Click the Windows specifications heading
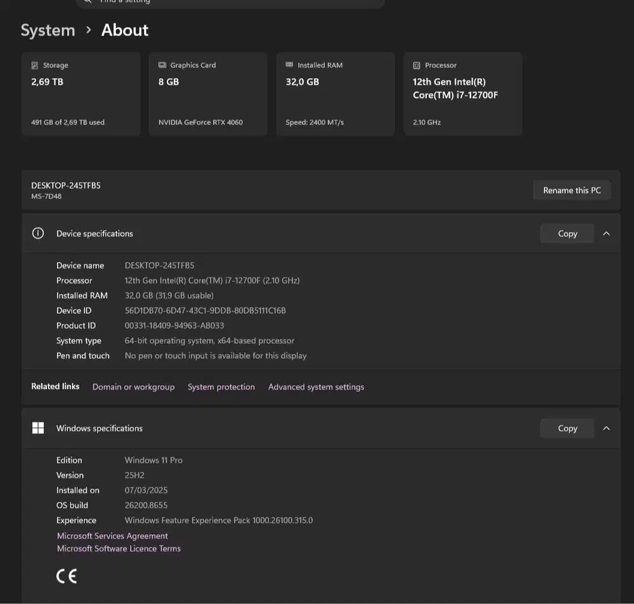This screenshot has width=634, height=604. 100,428
